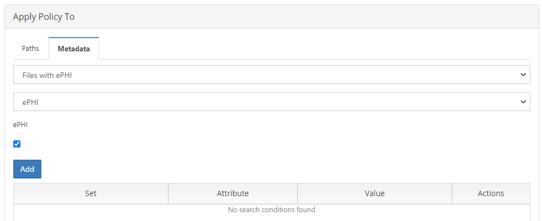Select the Metadata tab
The width and height of the screenshot is (542, 221).
pyautogui.click(x=73, y=49)
